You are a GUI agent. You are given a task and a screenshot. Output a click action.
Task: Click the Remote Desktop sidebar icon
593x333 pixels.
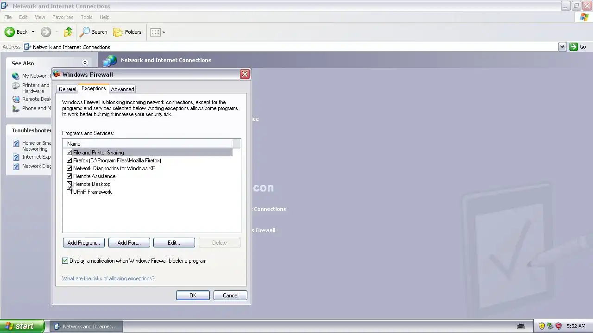pos(16,99)
